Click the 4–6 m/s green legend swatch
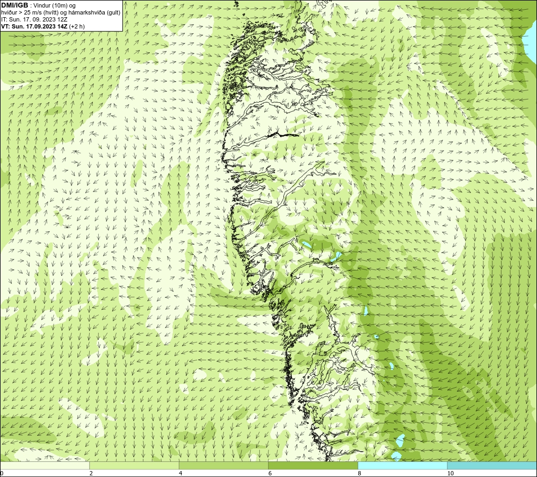The height and width of the screenshot is (477, 537). (x=223, y=465)
